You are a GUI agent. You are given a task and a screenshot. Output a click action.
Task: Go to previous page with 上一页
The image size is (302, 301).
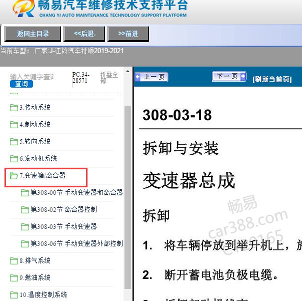[x=151, y=77]
